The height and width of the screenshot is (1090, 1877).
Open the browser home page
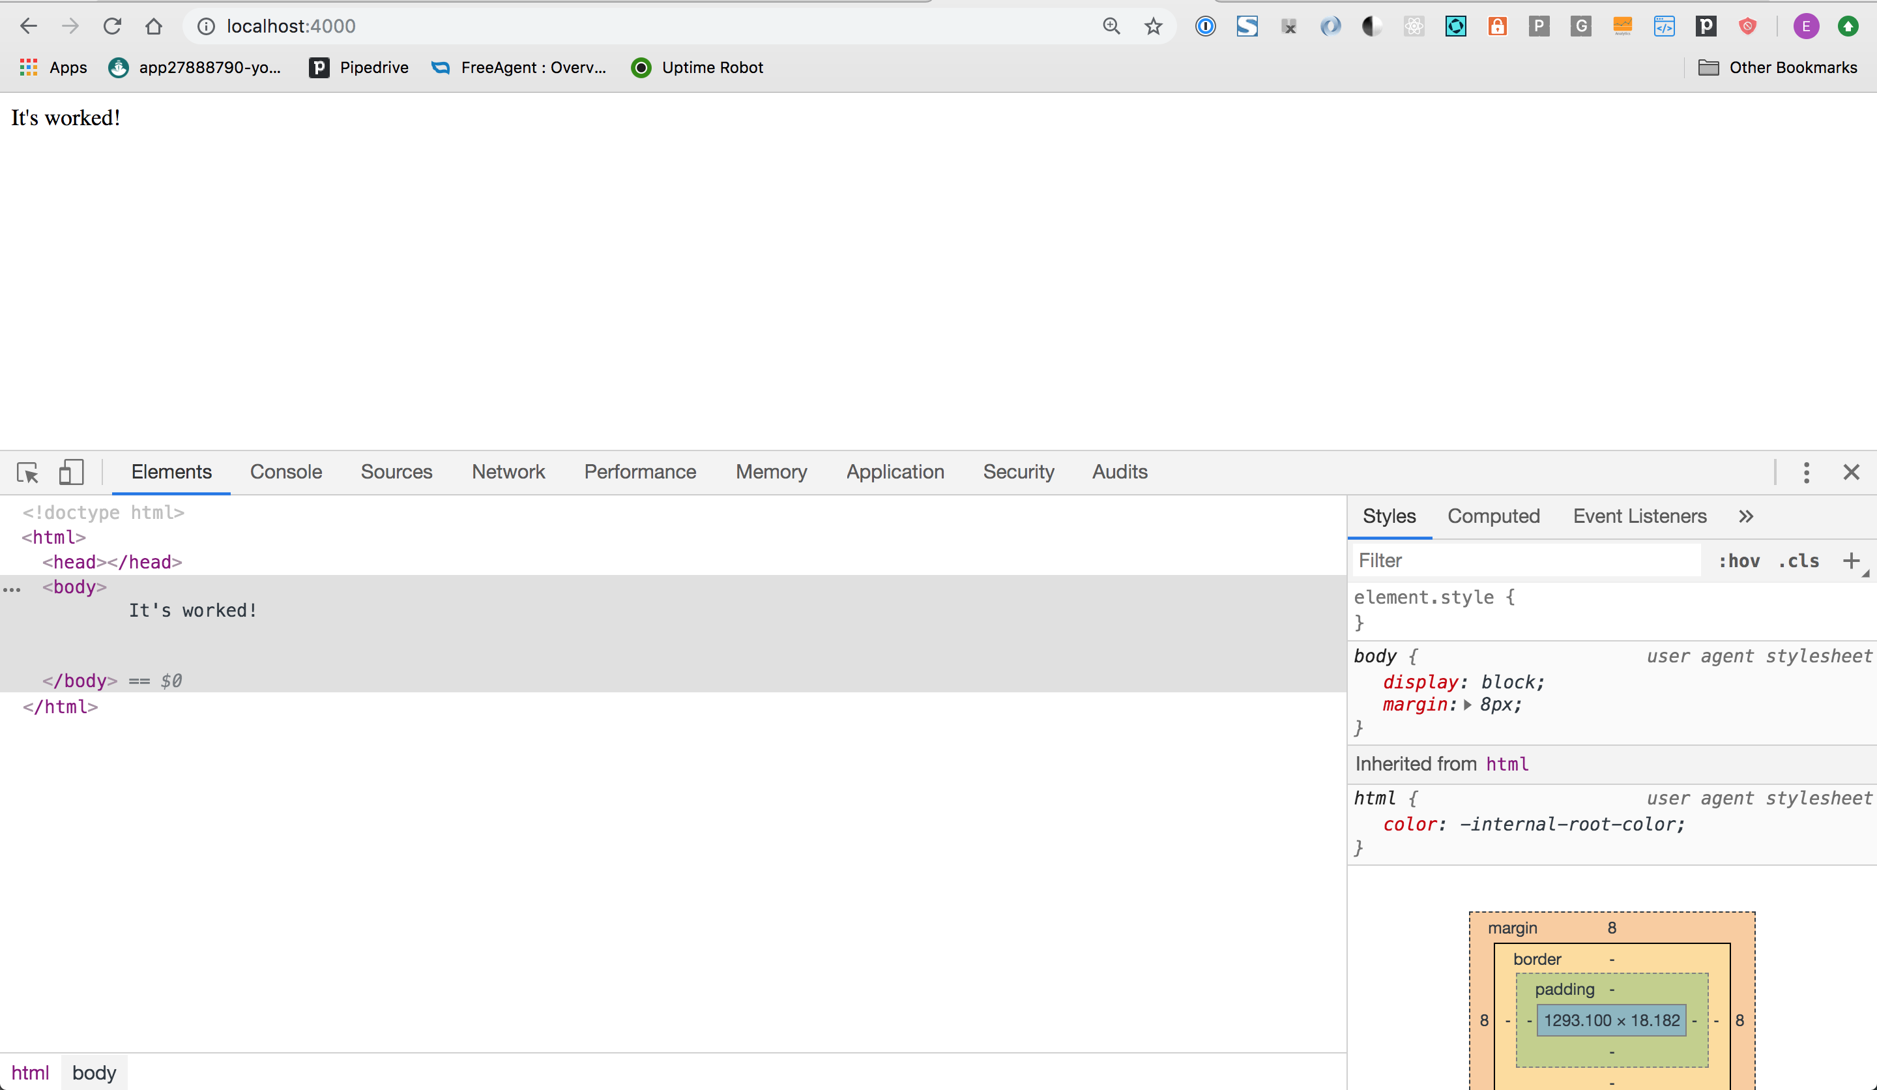pos(153,26)
